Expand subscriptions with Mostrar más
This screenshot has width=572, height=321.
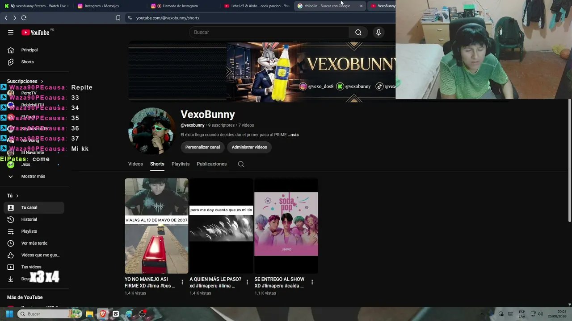click(x=33, y=177)
